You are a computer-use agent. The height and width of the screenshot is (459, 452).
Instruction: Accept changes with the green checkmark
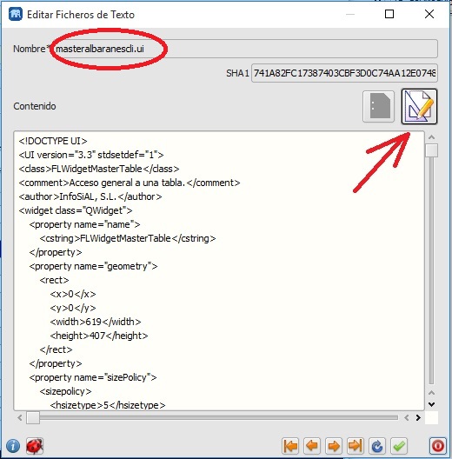coord(399,446)
